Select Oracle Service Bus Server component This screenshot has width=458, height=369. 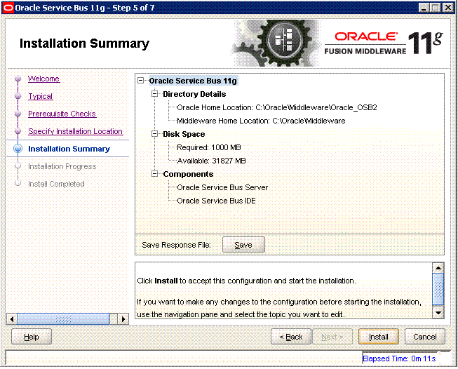[x=222, y=187]
